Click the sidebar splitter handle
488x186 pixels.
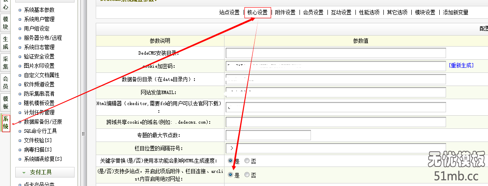(83, 134)
